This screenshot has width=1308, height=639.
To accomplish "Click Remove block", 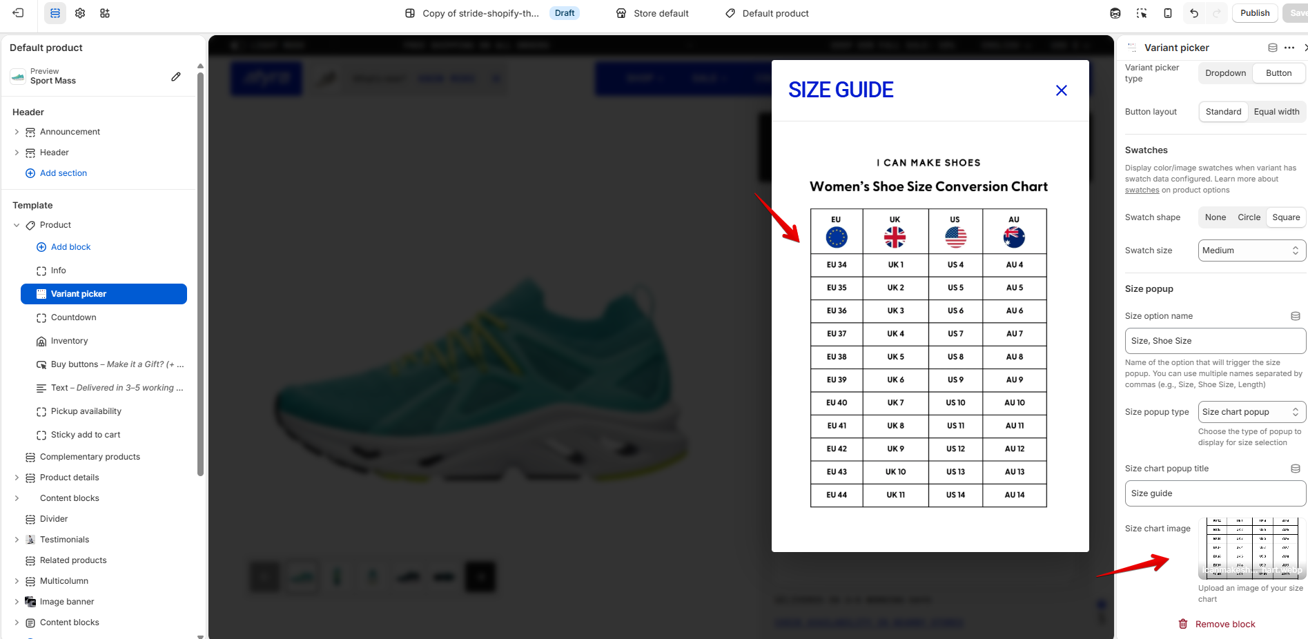I will click(1216, 624).
